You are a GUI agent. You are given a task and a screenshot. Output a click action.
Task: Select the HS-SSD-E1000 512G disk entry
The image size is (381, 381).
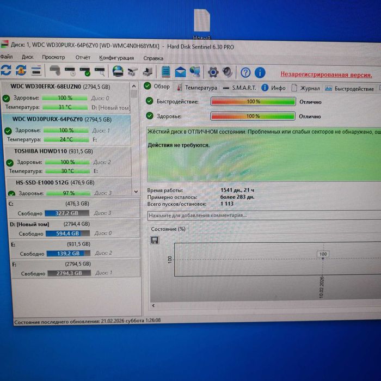(x=69, y=187)
